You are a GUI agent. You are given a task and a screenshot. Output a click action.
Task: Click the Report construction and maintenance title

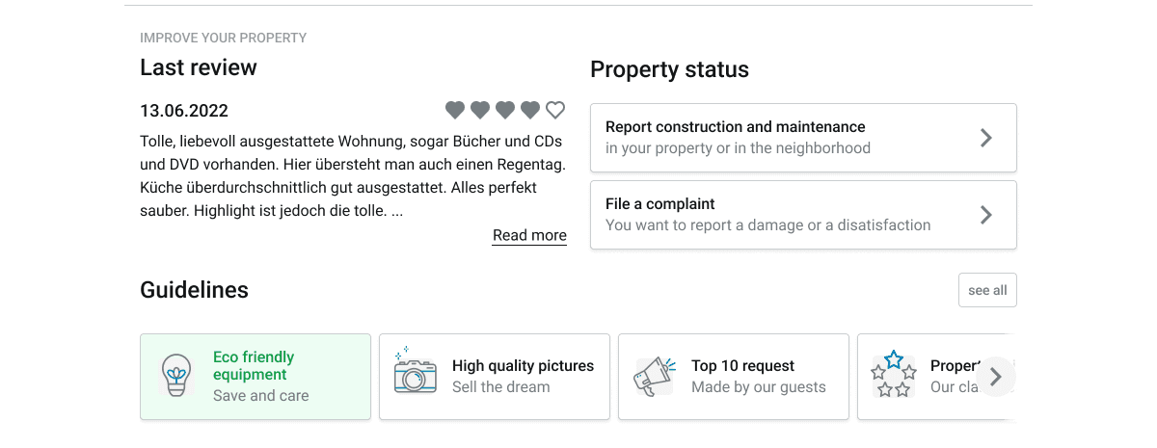tap(736, 127)
